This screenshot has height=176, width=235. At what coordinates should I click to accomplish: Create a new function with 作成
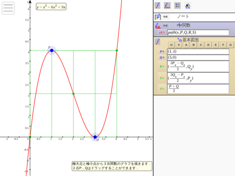[x=165, y=26]
